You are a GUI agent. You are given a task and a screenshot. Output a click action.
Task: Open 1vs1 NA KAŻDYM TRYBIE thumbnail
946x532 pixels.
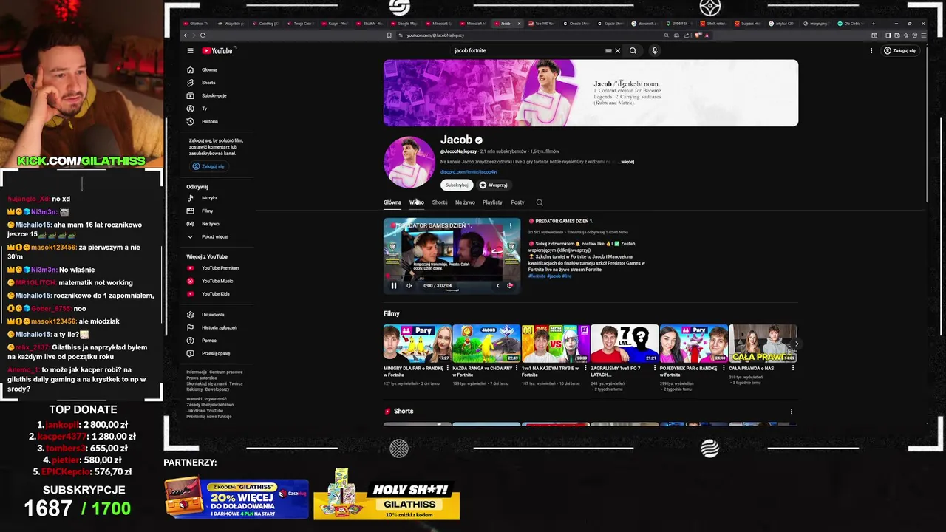pyautogui.click(x=556, y=344)
